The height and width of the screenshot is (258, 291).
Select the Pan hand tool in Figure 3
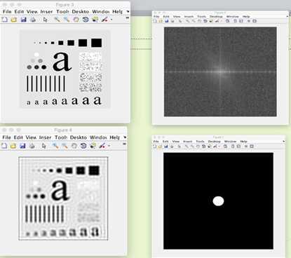(x=76, y=20)
